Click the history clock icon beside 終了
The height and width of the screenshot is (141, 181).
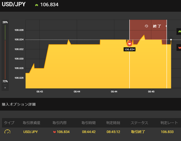[146, 26]
